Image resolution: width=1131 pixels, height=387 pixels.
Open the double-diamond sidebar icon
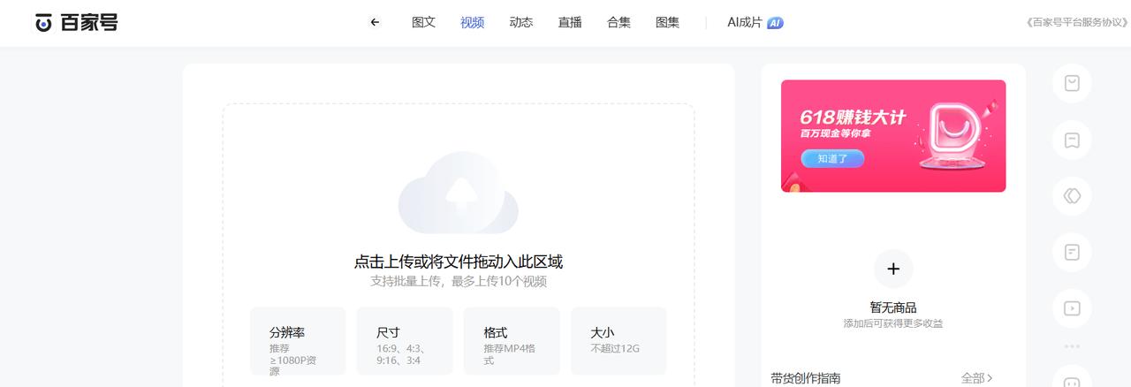tap(1072, 196)
